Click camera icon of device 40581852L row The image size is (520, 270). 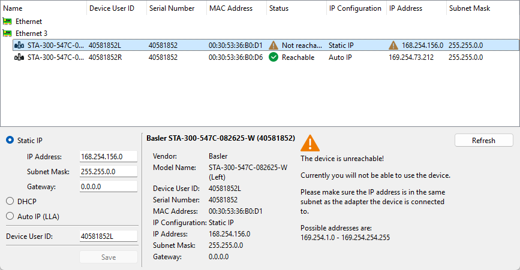19,45
